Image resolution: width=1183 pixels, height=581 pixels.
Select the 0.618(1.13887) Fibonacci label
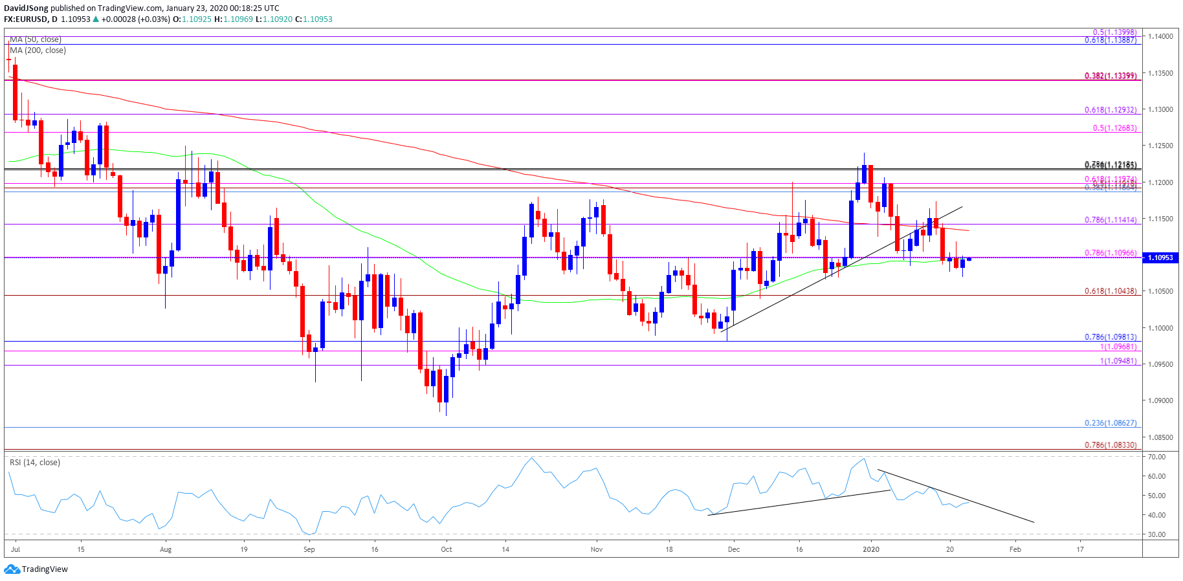1111,40
